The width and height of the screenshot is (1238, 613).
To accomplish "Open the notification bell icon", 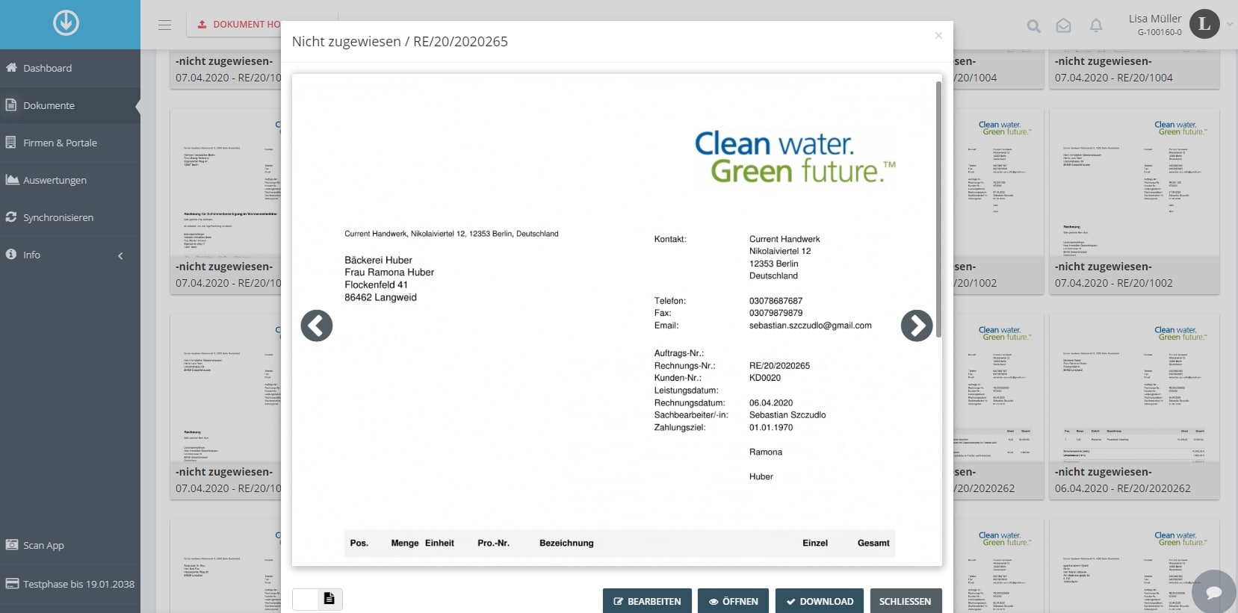I will point(1096,26).
